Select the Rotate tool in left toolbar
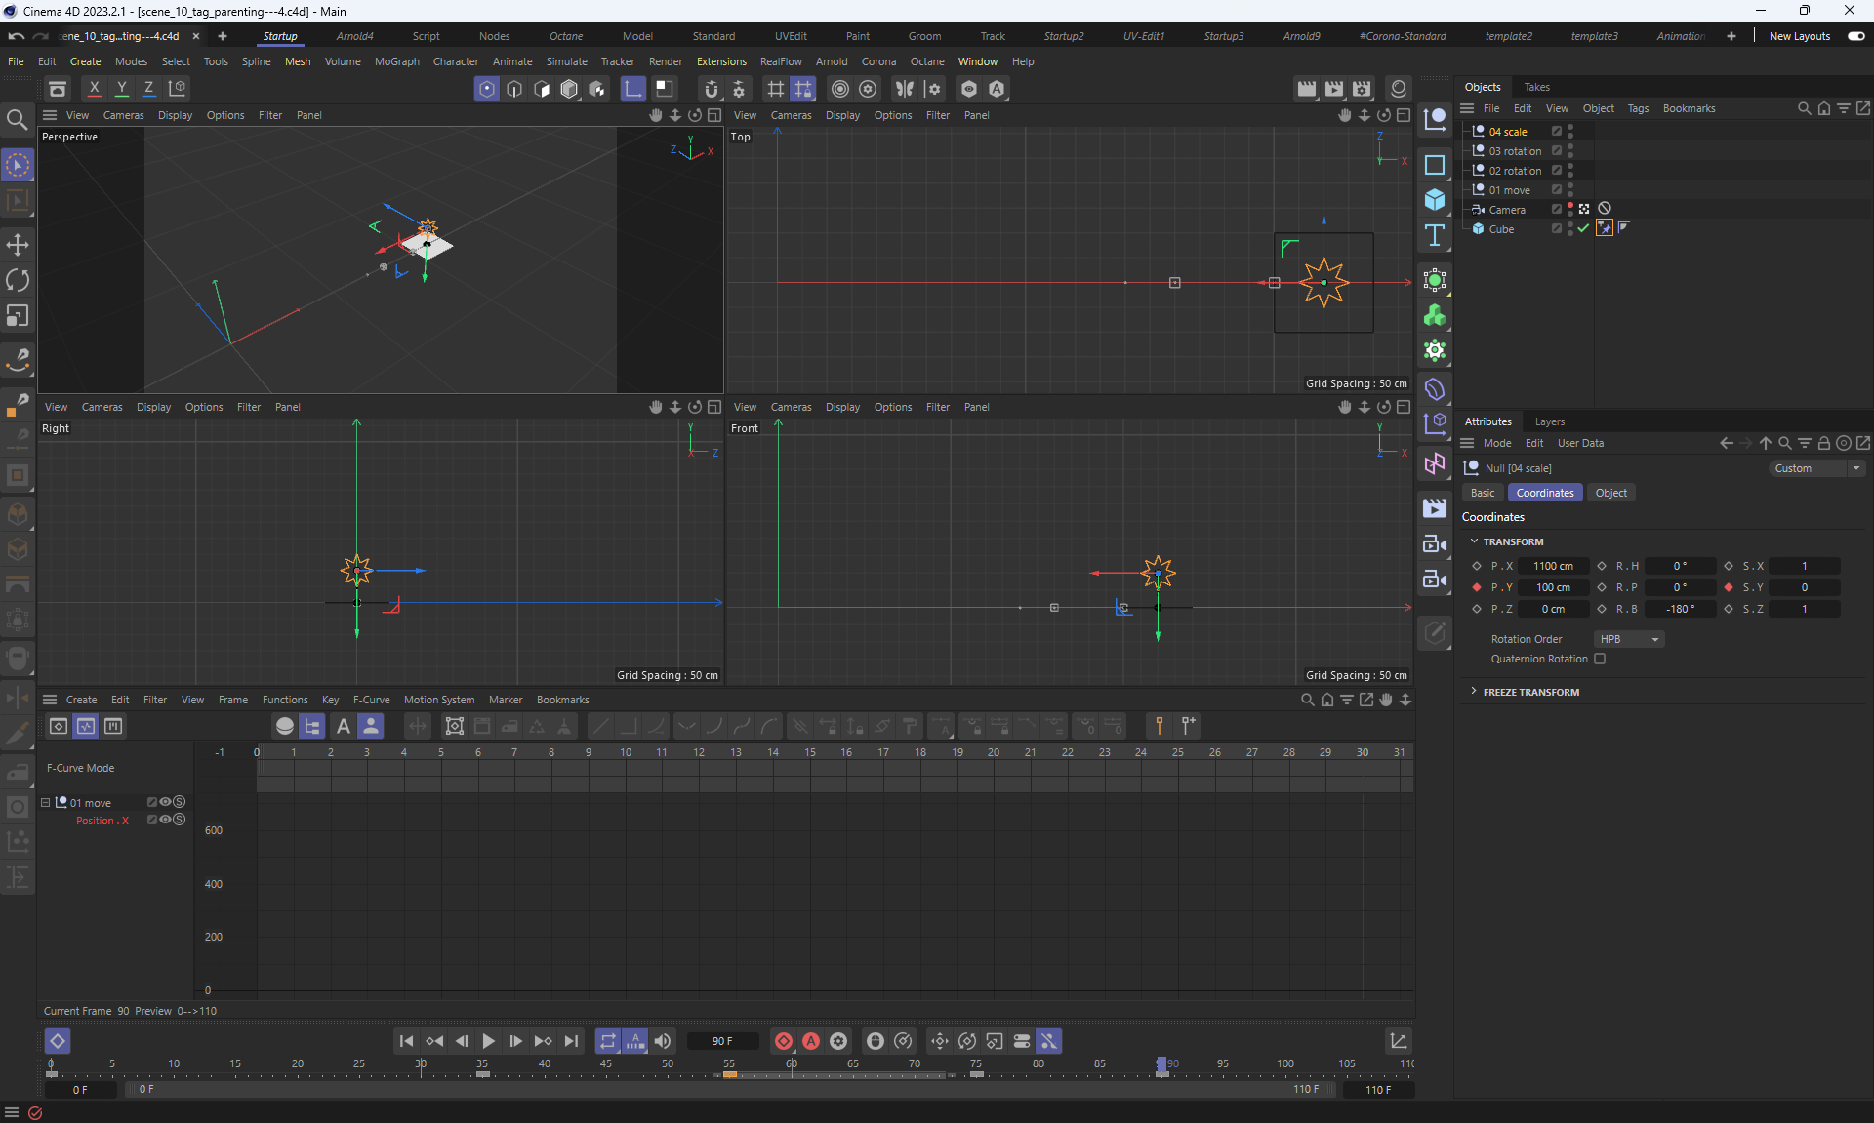 pyautogui.click(x=18, y=280)
